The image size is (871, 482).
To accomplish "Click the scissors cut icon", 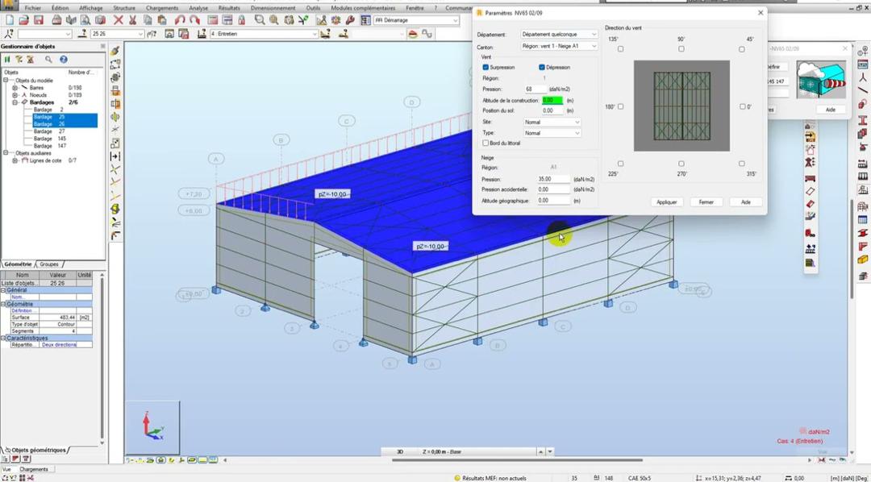I will [x=133, y=20].
